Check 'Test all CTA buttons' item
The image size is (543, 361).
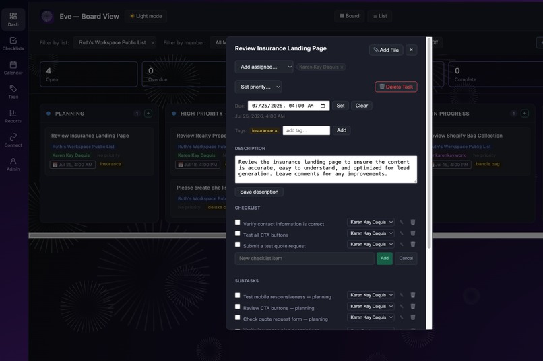click(x=238, y=233)
